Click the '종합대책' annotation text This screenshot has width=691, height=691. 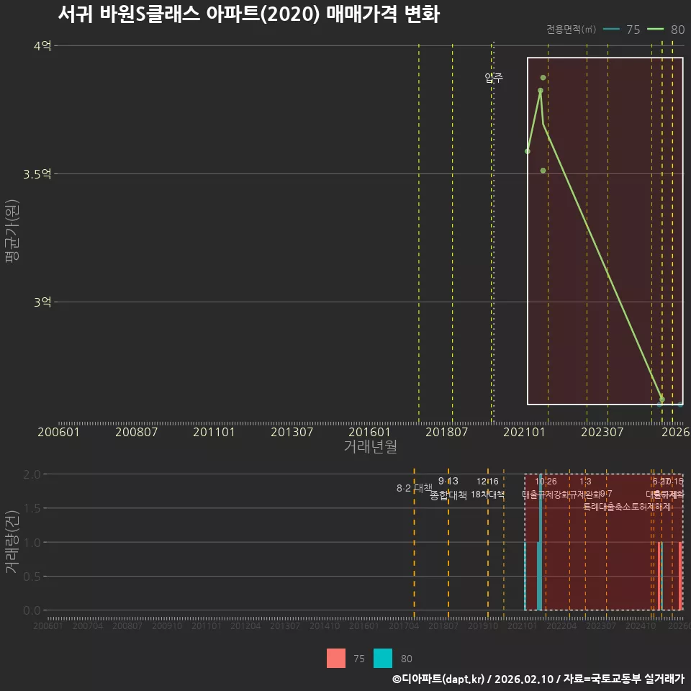click(448, 495)
